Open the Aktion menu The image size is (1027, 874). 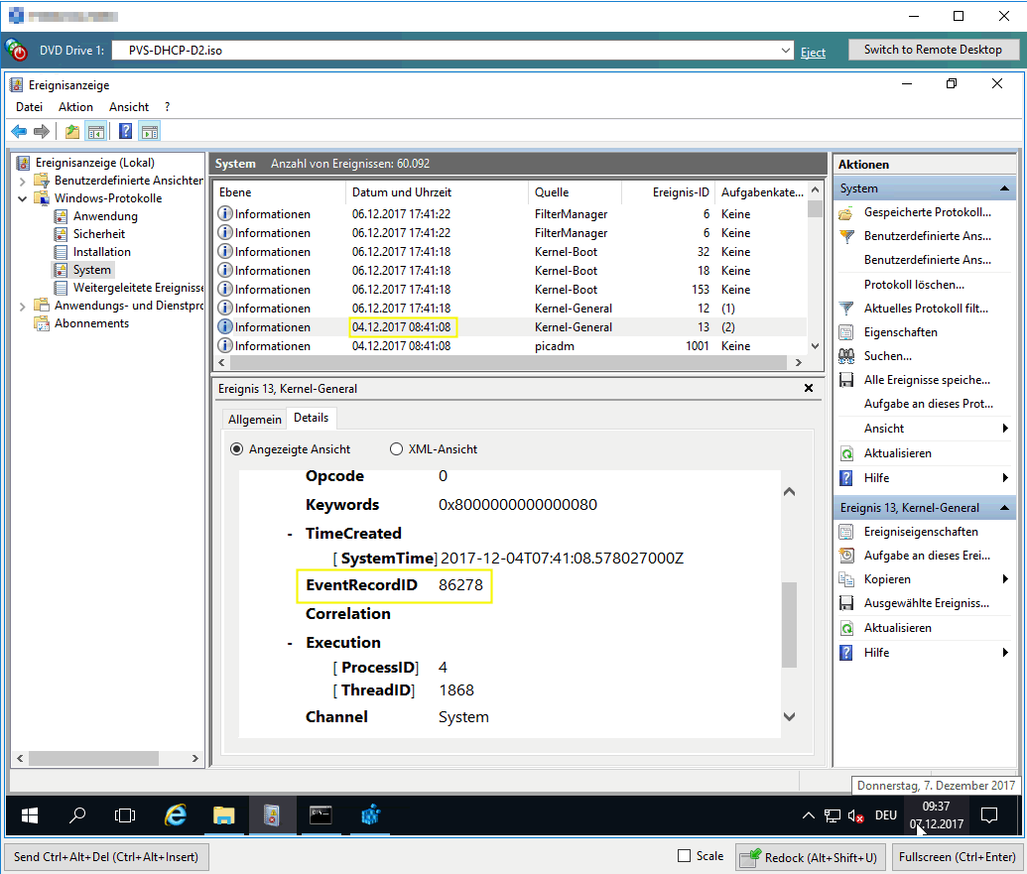(75, 106)
